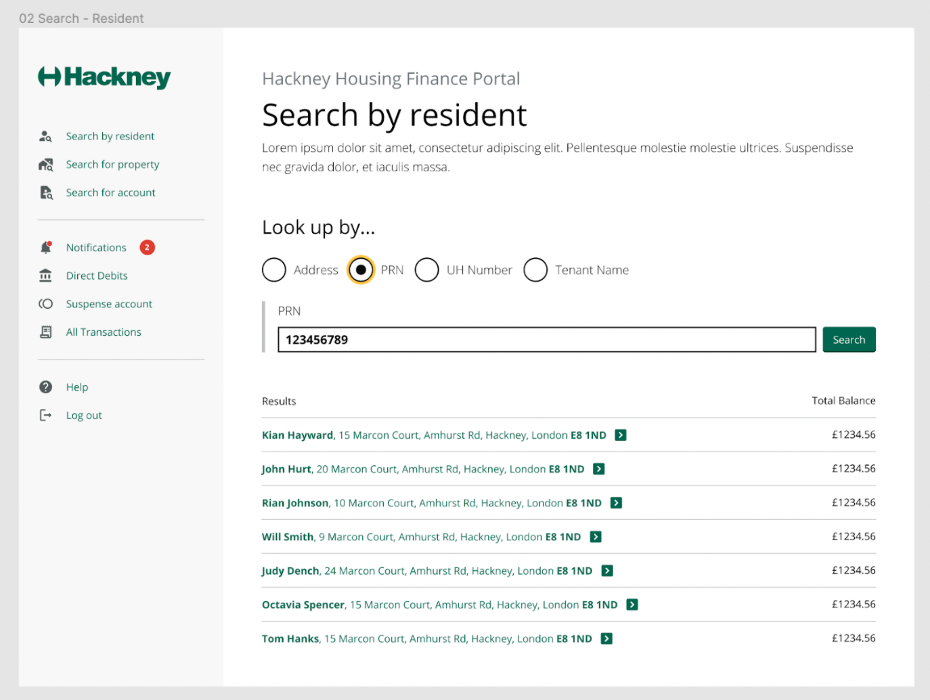Open Rian Johnson resident link
Viewport: 930px width, 700px height.
point(432,503)
